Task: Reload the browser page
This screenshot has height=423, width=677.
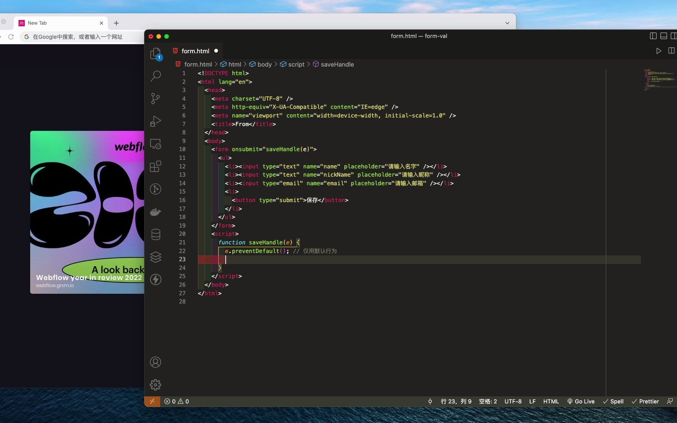Action: (x=11, y=37)
